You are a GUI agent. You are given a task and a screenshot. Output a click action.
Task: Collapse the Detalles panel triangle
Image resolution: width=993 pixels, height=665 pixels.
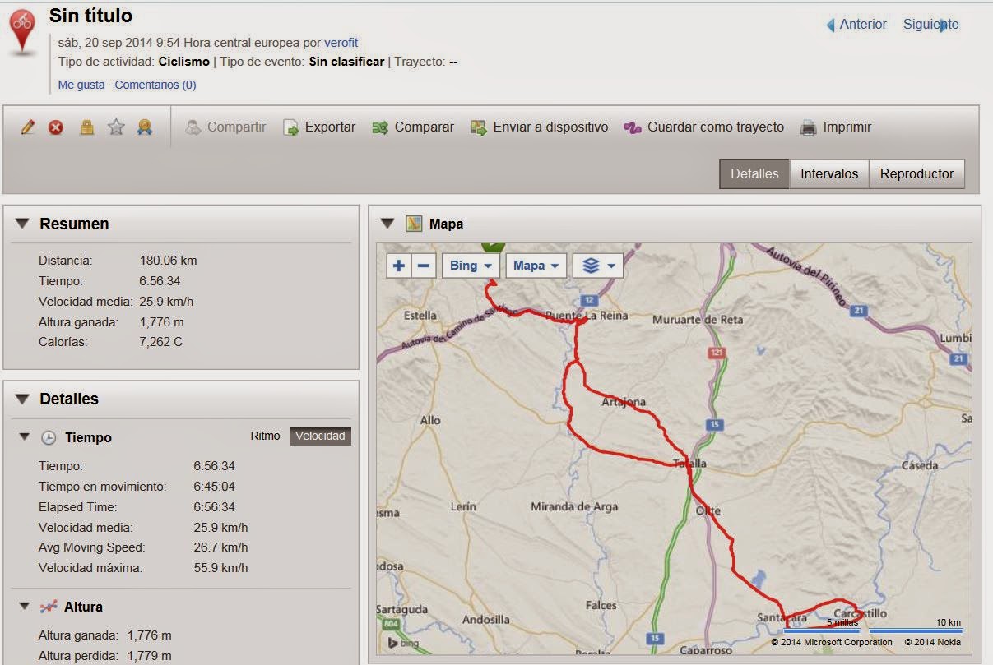click(x=22, y=399)
